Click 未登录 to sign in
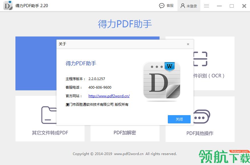Image resolution: width=250 pixels, height=165 pixels. (189, 6)
